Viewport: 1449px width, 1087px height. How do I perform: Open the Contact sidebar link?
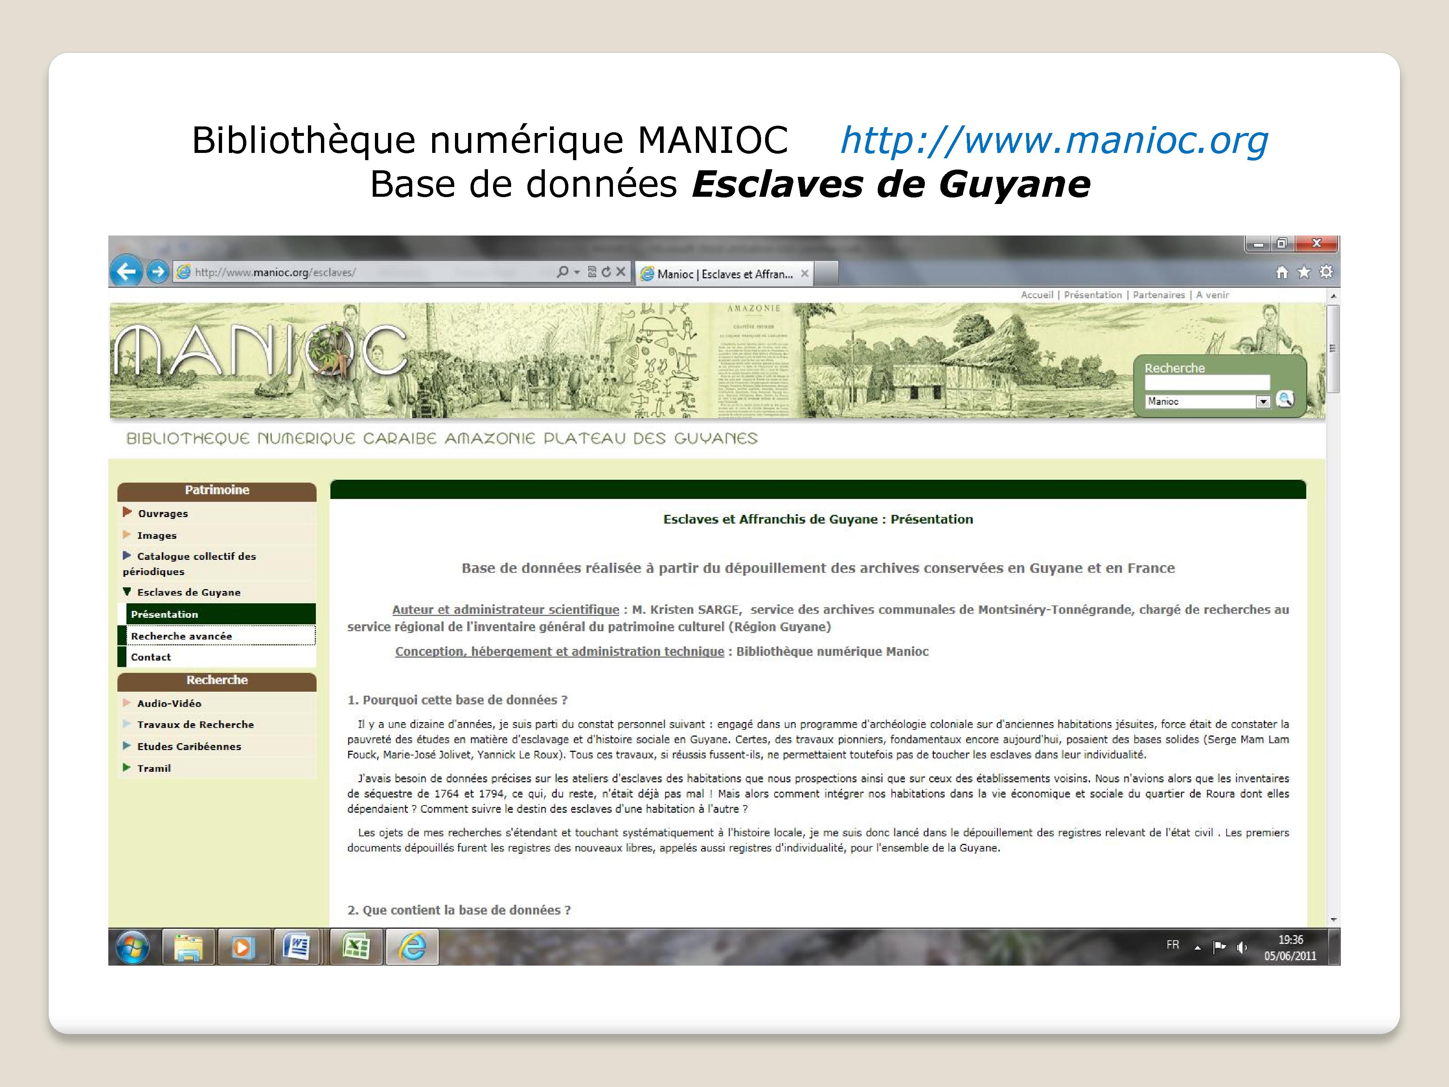point(151,657)
